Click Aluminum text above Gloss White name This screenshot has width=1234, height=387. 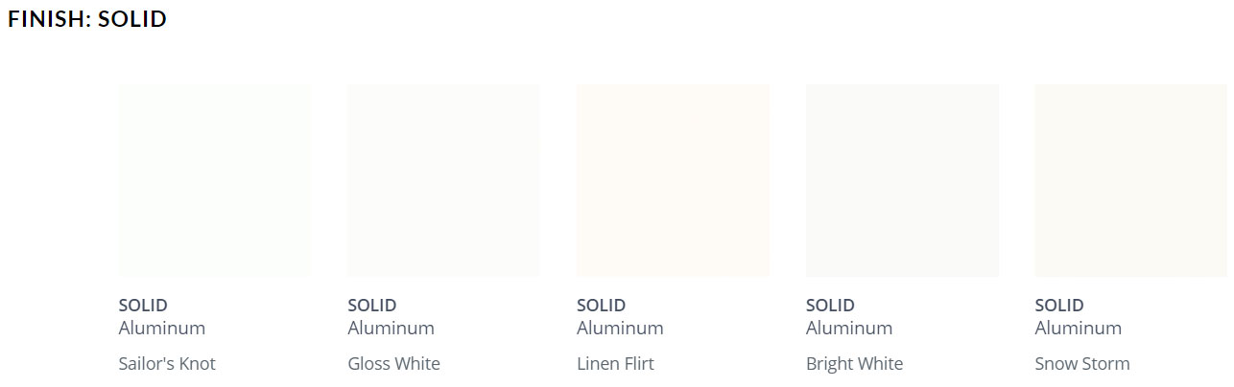click(x=391, y=328)
